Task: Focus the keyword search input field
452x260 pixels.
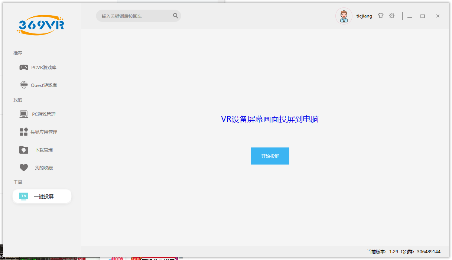Action: coord(134,16)
